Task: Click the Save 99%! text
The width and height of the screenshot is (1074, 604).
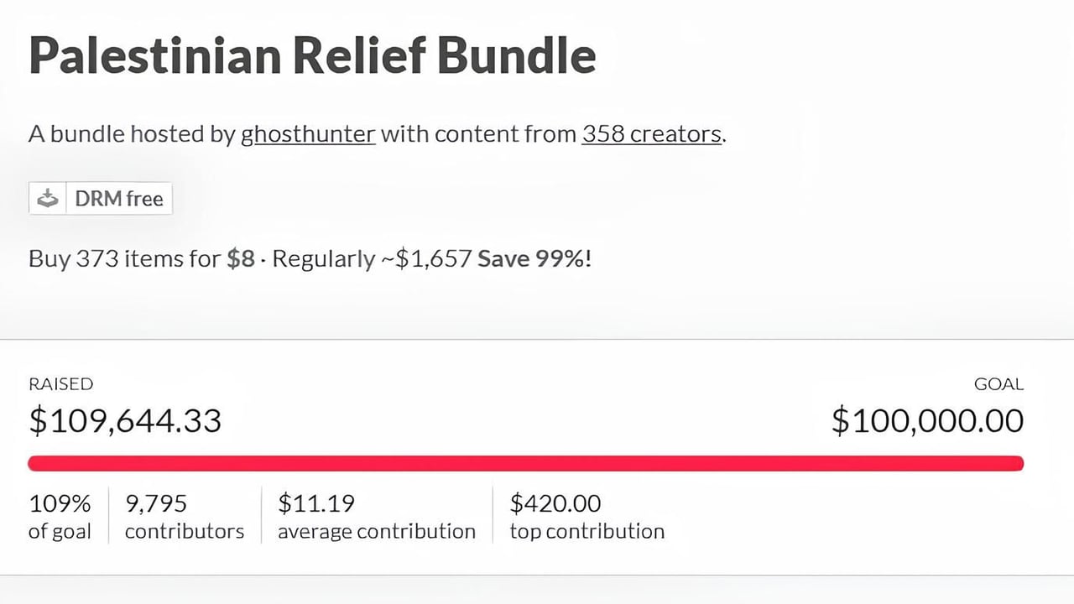Action: (x=534, y=258)
